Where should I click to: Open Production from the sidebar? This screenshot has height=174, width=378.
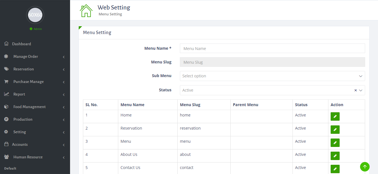pyautogui.click(x=6, y=119)
